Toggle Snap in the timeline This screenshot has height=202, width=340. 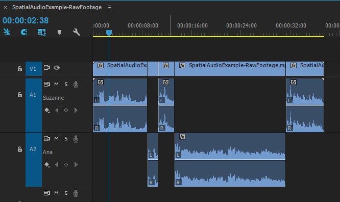click(x=24, y=32)
